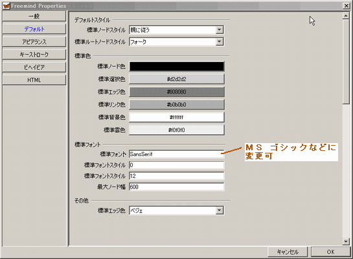Click the キャンセル button

pyautogui.click(x=288, y=252)
